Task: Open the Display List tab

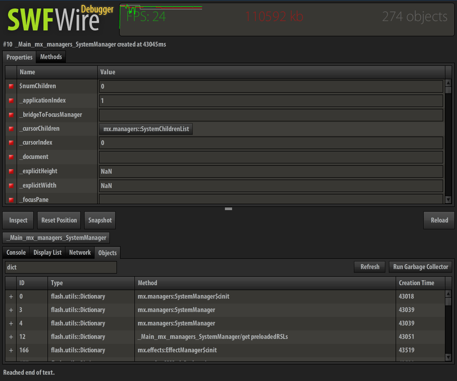Action: [47, 253]
